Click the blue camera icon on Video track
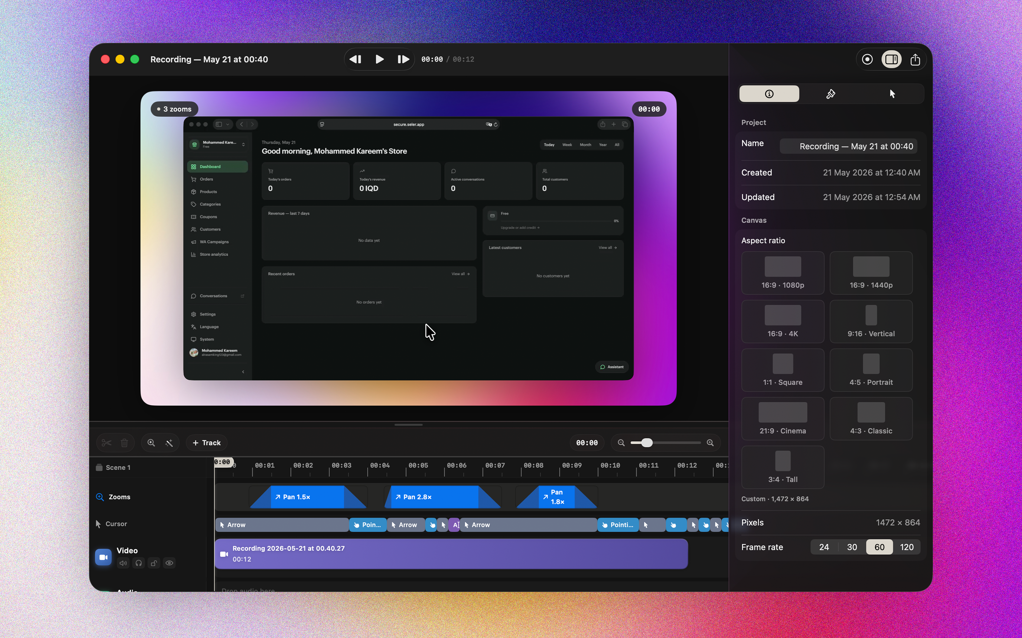The width and height of the screenshot is (1022, 638). coord(103,557)
